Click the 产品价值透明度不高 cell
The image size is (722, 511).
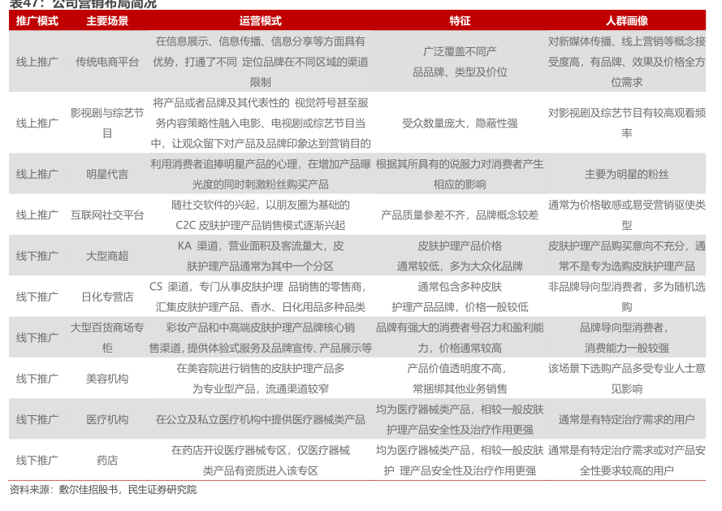point(460,379)
